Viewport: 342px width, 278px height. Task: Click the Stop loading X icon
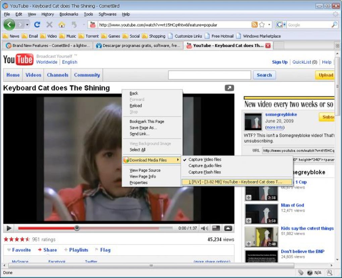pos(50,25)
